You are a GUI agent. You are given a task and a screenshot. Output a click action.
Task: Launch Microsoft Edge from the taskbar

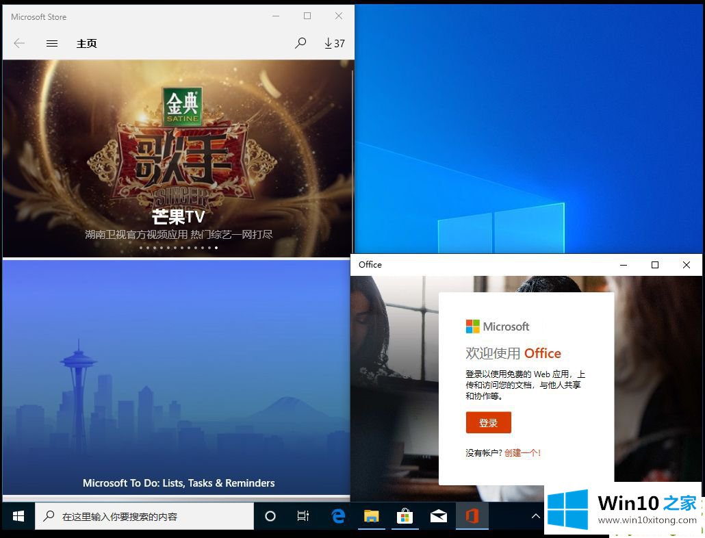pos(338,516)
